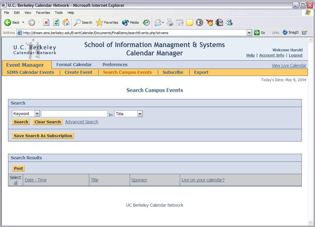
Task: Open the Favorites menu
Action: click(43, 12)
